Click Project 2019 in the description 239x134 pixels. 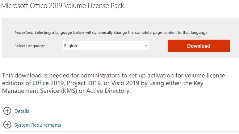(x=84, y=83)
